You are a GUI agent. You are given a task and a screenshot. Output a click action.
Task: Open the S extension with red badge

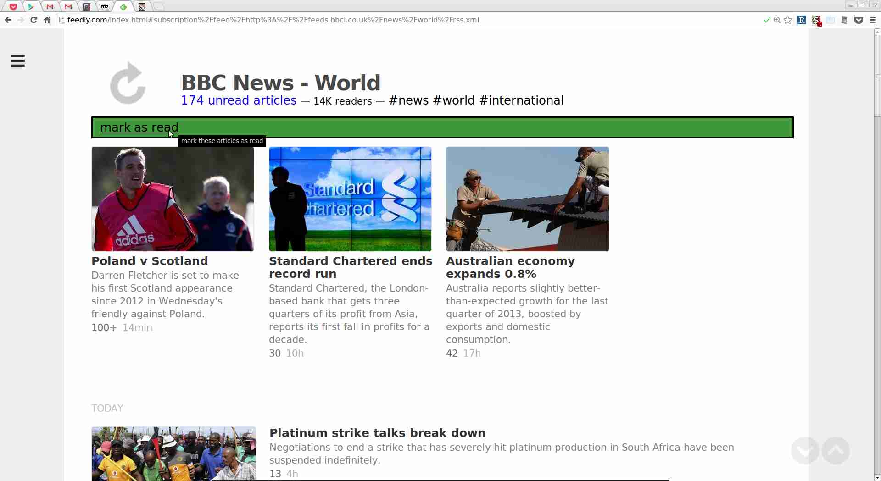coord(816,20)
